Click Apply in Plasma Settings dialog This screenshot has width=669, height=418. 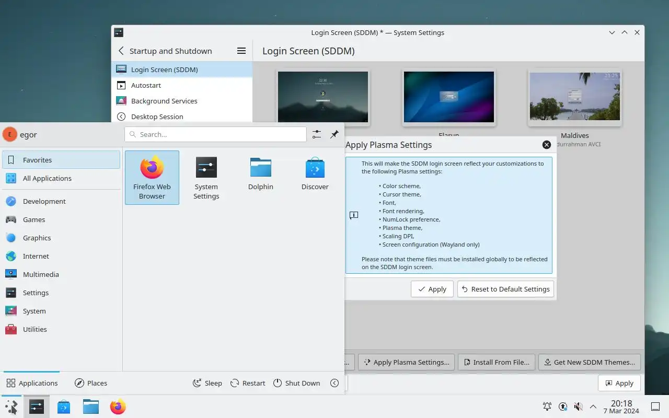pyautogui.click(x=432, y=289)
